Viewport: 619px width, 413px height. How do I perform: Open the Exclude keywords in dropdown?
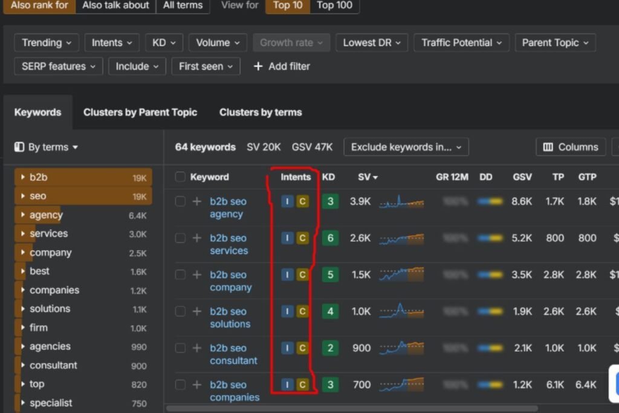(x=406, y=147)
